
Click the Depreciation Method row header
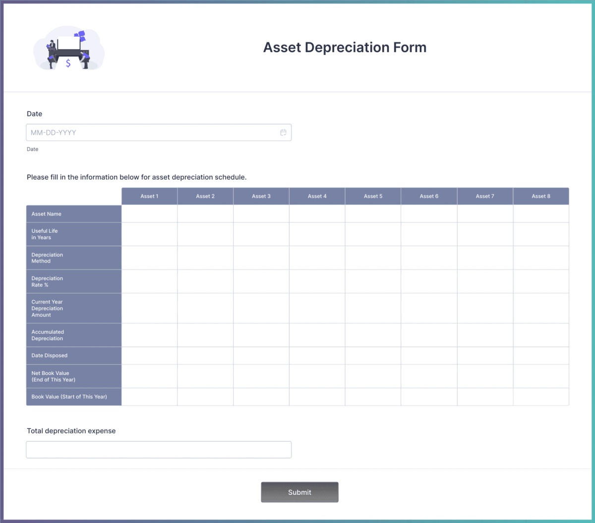(x=74, y=258)
